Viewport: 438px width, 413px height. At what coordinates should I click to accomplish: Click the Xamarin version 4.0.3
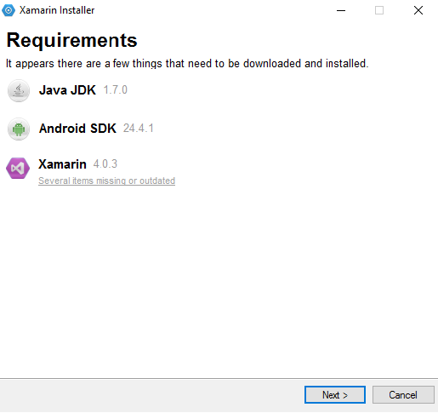point(105,164)
